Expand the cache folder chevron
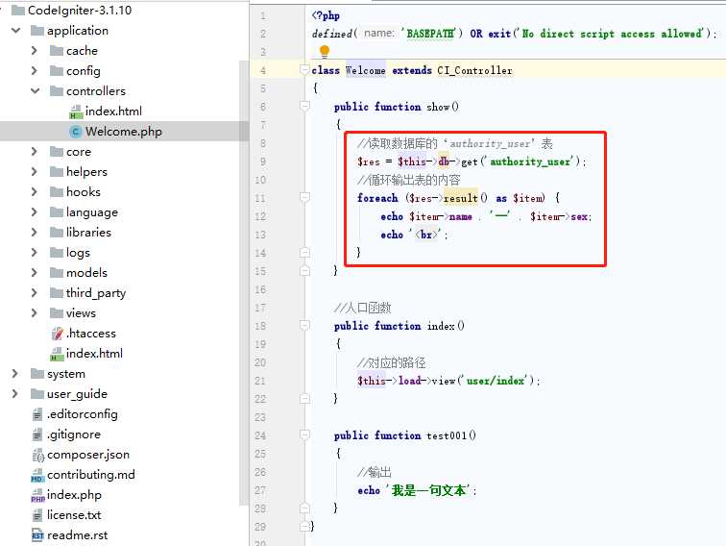 click(35, 51)
